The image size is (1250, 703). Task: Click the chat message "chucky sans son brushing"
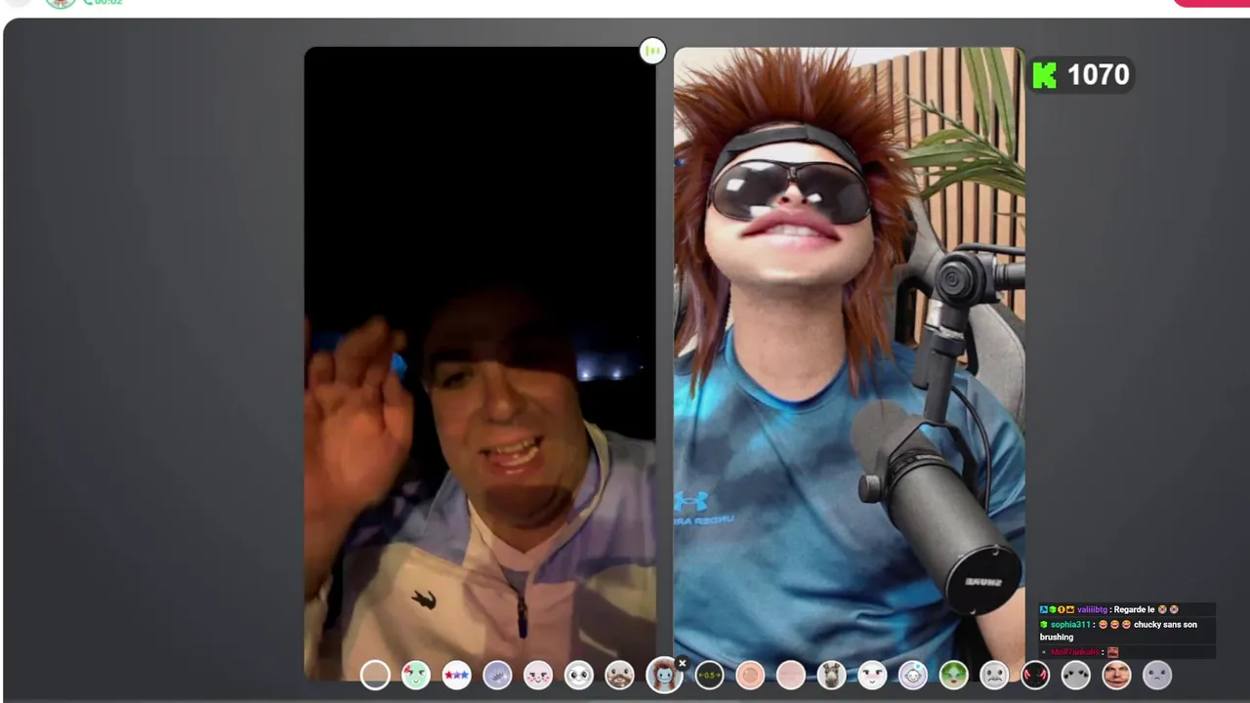pos(1119,631)
